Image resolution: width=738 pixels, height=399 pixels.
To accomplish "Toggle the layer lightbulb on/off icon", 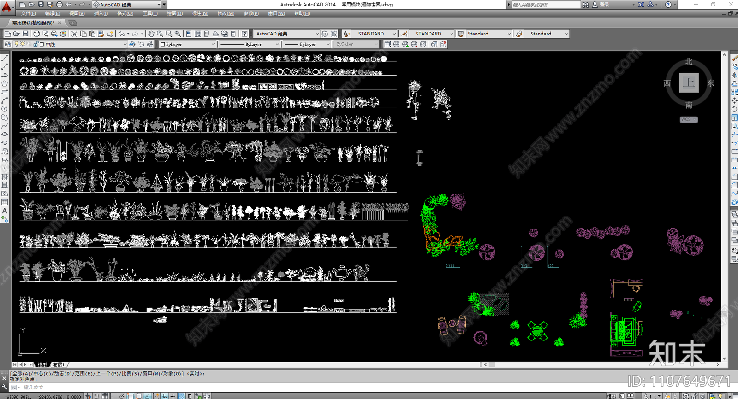I will point(17,44).
